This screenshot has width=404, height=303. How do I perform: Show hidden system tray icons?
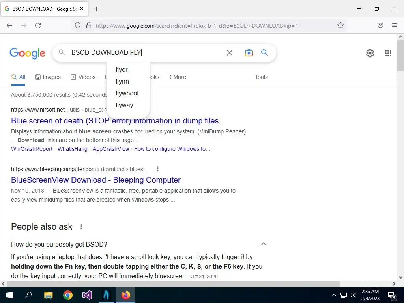tap(334, 295)
